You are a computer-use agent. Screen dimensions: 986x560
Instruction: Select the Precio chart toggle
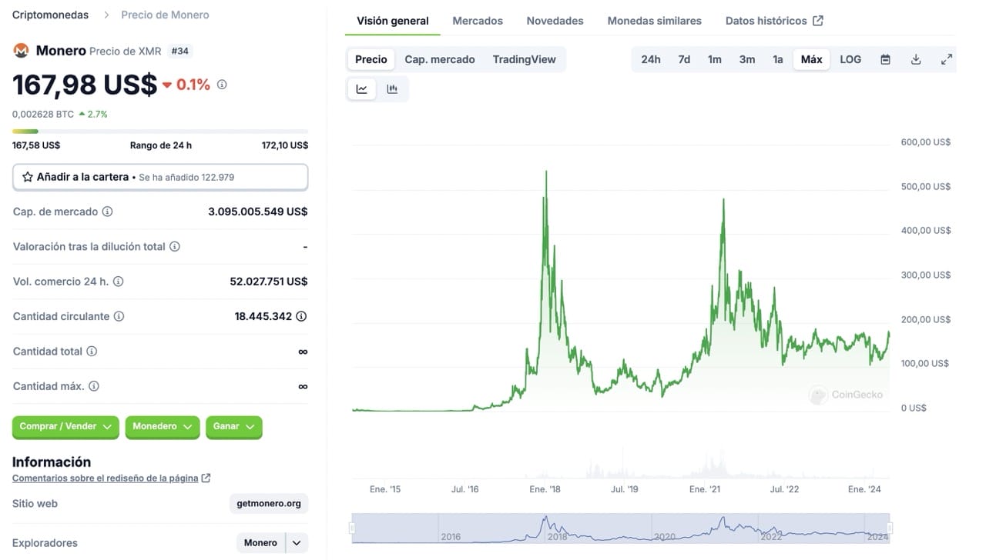pyautogui.click(x=371, y=59)
